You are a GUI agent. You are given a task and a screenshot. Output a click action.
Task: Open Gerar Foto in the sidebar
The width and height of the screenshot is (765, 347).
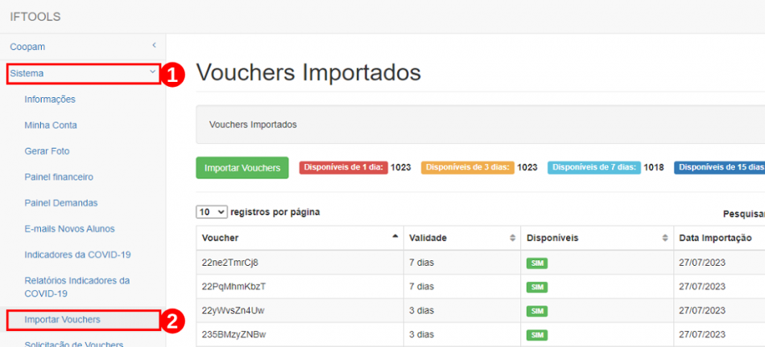pos(47,151)
